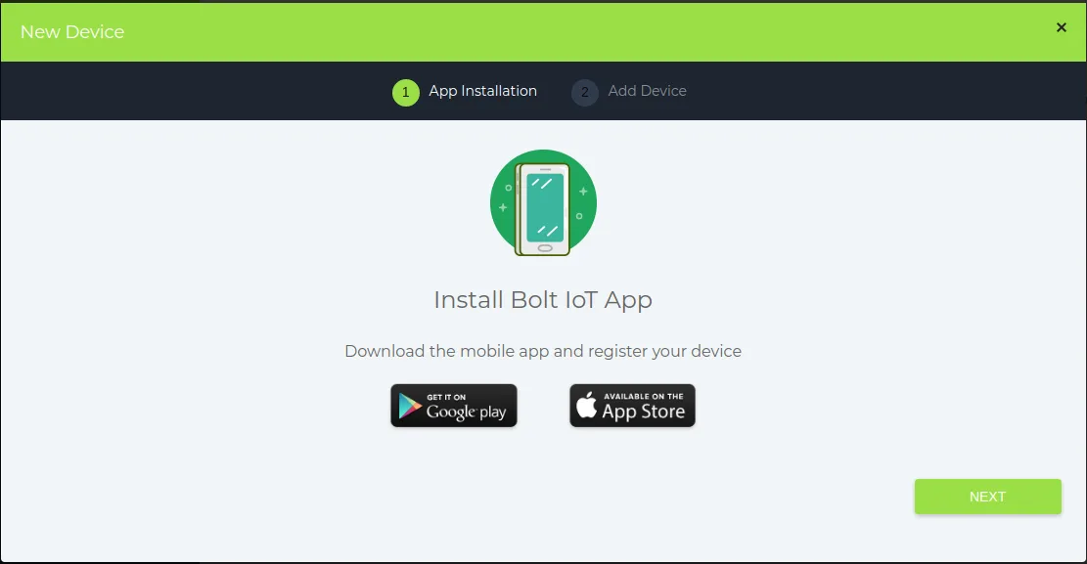Click the New Device title
The height and width of the screenshot is (564, 1087).
(72, 32)
